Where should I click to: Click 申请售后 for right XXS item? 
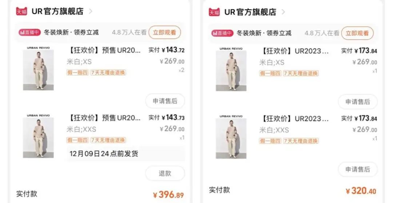click(x=358, y=169)
